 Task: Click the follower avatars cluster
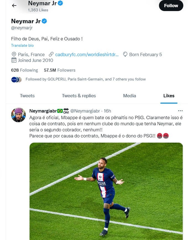click(16, 80)
